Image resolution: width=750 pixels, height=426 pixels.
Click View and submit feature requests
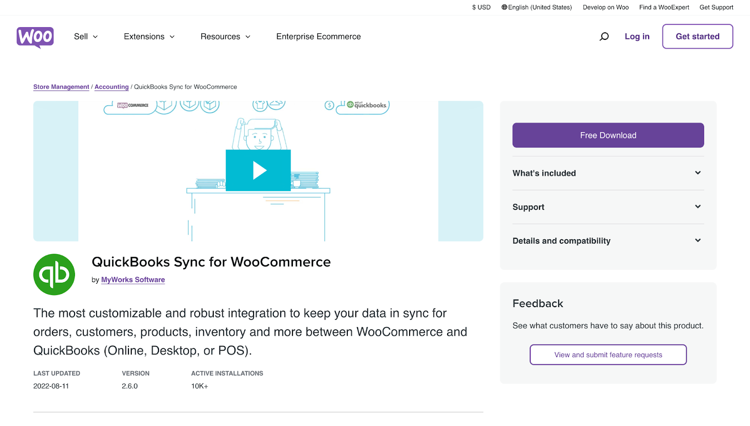(608, 355)
